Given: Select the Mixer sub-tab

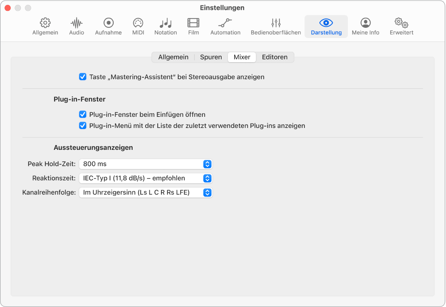Looking at the screenshot, I should [242, 57].
